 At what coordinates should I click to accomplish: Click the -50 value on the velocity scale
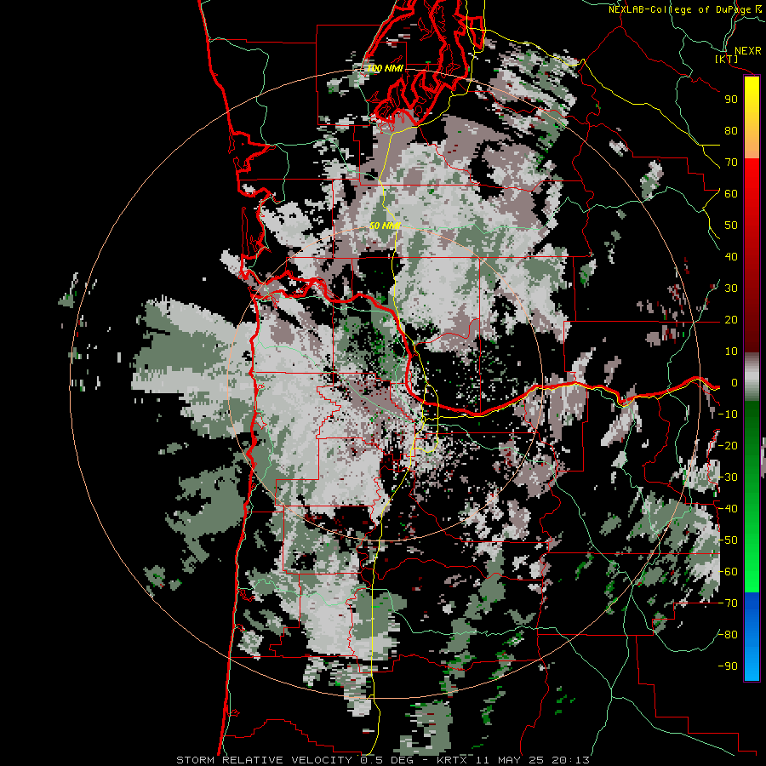(x=728, y=540)
